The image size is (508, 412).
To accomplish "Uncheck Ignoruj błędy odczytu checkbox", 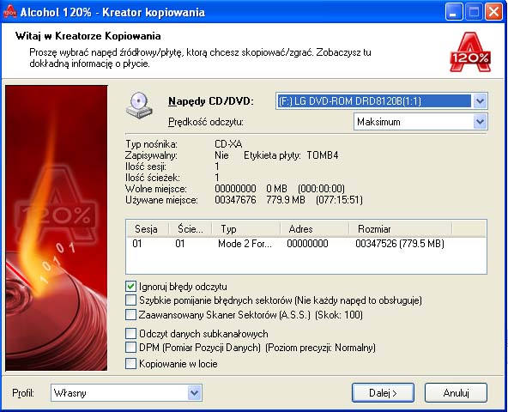I will click(130, 286).
